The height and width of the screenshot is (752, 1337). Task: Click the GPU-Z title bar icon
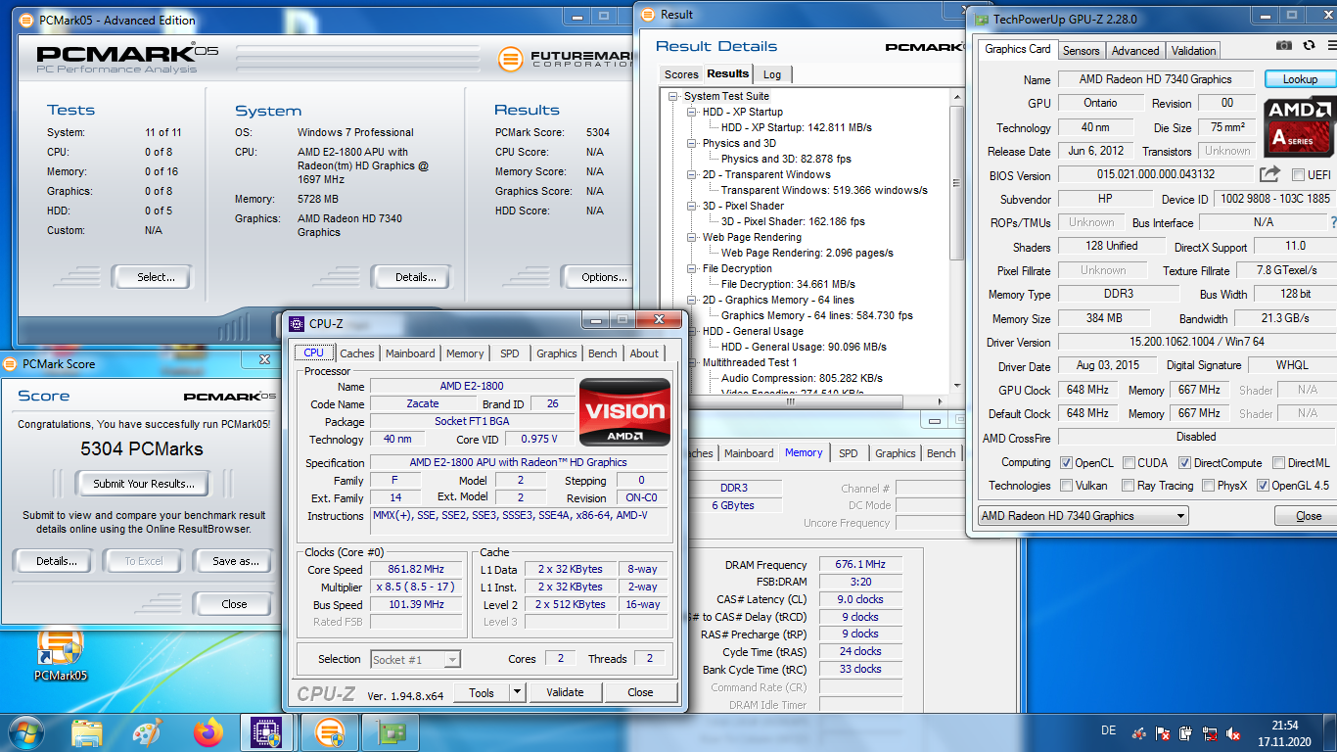click(982, 19)
